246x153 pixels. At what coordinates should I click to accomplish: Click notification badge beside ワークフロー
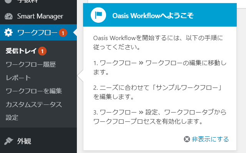point(63,33)
